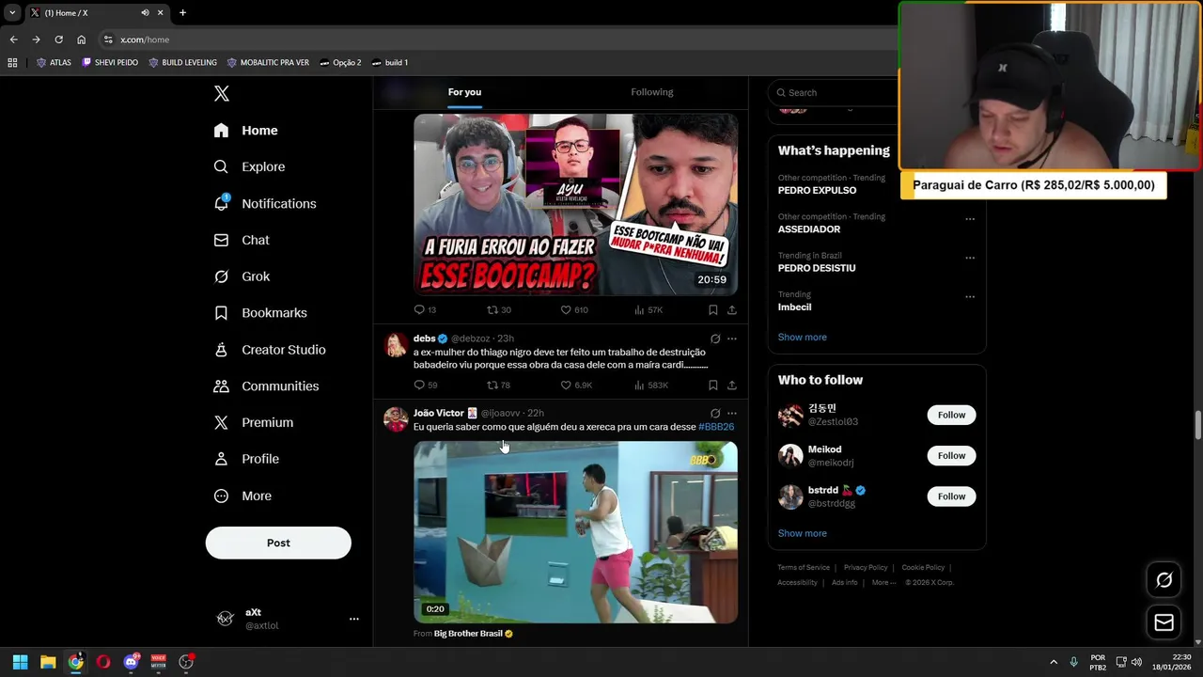Open Grok in the sidebar

242,276
